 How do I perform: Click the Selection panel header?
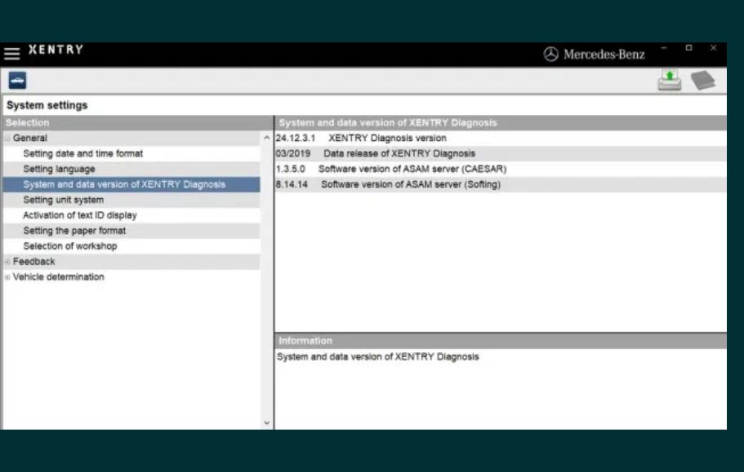click(x=138, y=122)
